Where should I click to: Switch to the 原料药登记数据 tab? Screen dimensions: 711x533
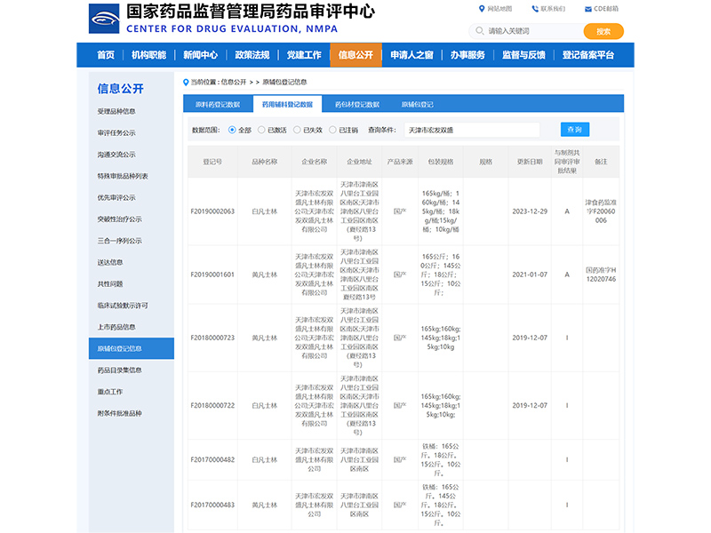click(x=218, y=104)
